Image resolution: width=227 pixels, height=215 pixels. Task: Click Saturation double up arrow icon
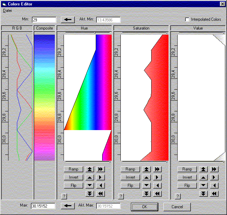point(146,169)
